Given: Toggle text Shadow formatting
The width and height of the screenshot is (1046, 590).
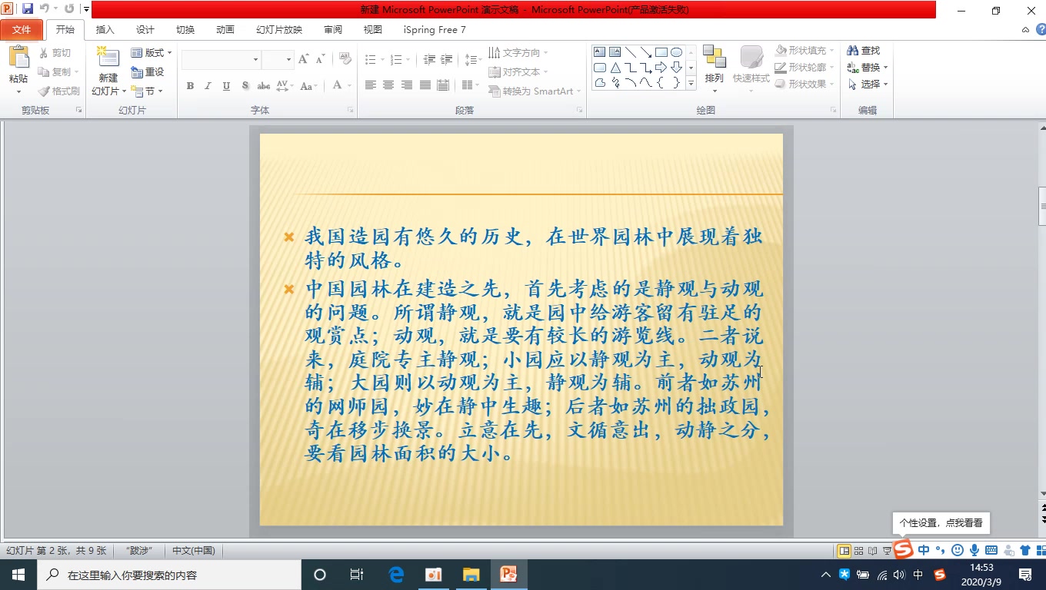Looking at the screenshot, I should pos(245,86).
